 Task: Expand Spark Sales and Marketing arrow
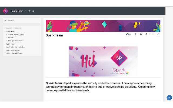[x=5, y=47]
